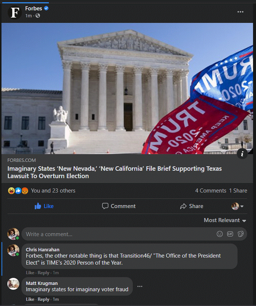Open options next to Matt Krugman's comment
The height and width of the screenshot is (306, 256).
(140, 286)
